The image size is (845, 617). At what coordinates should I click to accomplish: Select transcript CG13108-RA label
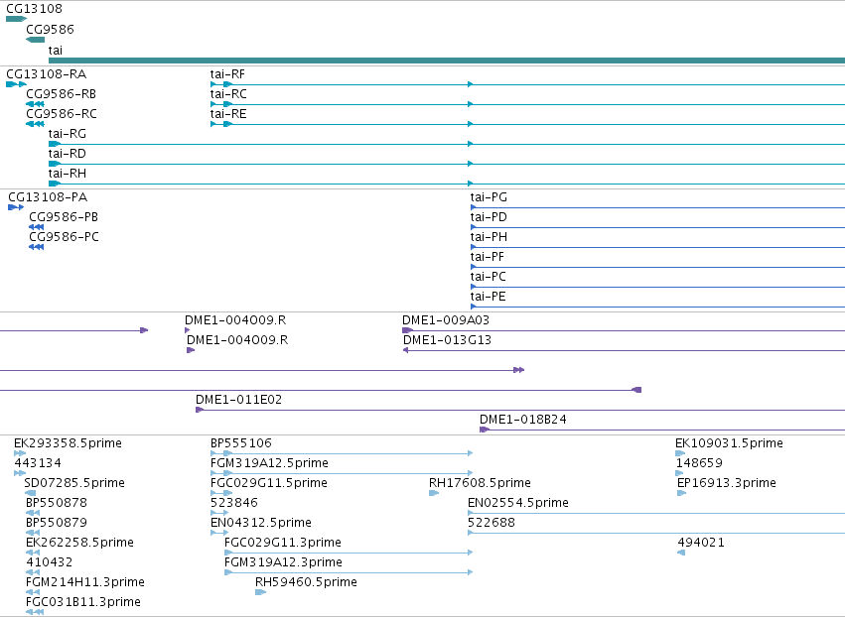47,73
